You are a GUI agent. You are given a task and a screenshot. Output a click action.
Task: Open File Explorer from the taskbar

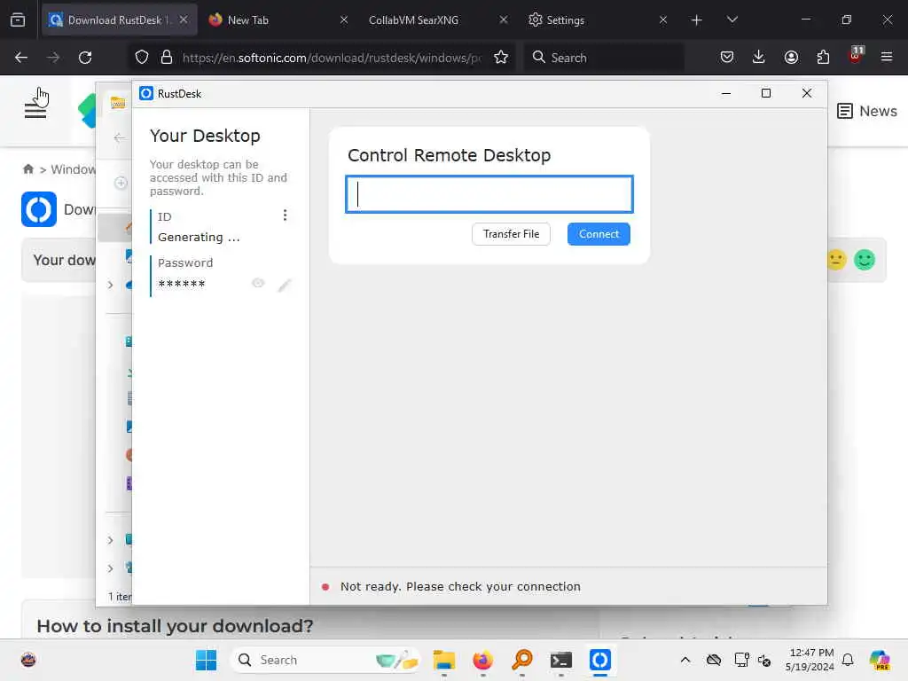pos(444,660)
